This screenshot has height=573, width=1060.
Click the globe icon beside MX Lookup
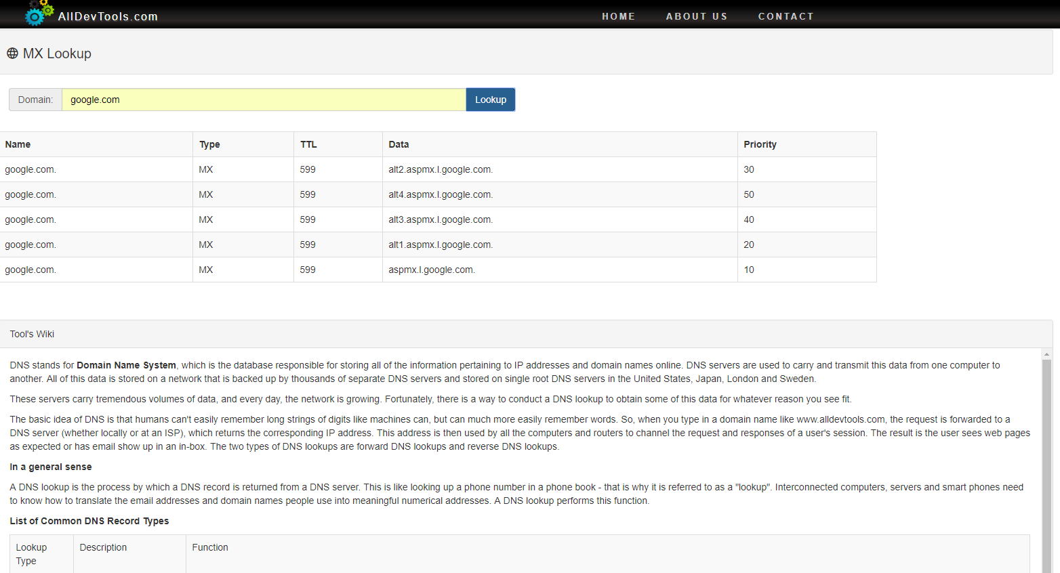(x=12, y=53)
